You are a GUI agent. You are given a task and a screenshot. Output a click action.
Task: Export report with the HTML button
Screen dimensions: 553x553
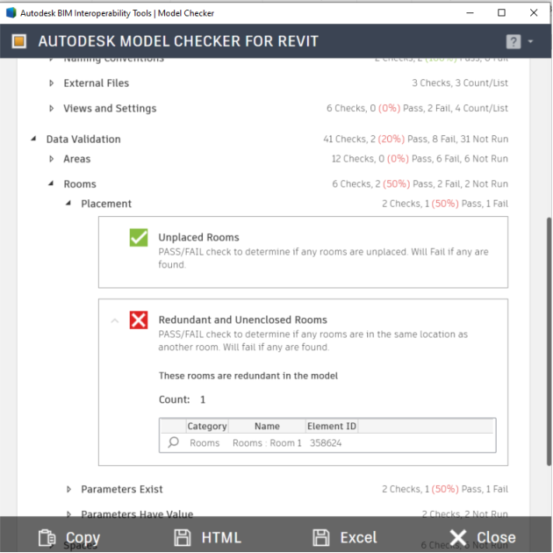click(207, 537)
